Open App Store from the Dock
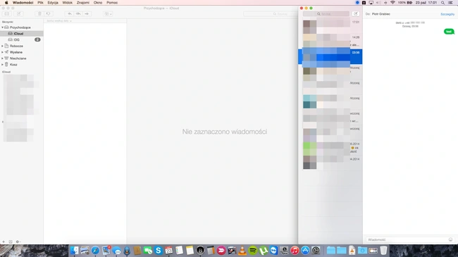This screenshot has width=458, height=257. [x=305, y=250]
